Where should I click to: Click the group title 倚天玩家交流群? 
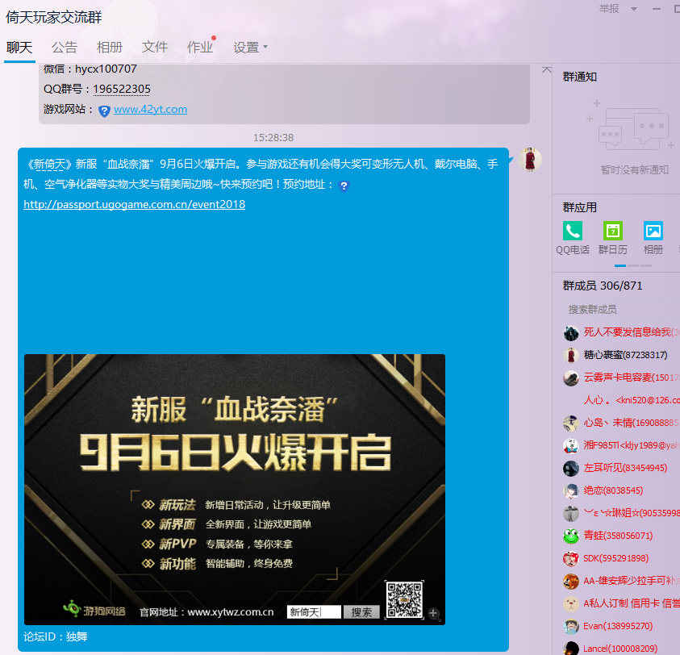point(54,18)
